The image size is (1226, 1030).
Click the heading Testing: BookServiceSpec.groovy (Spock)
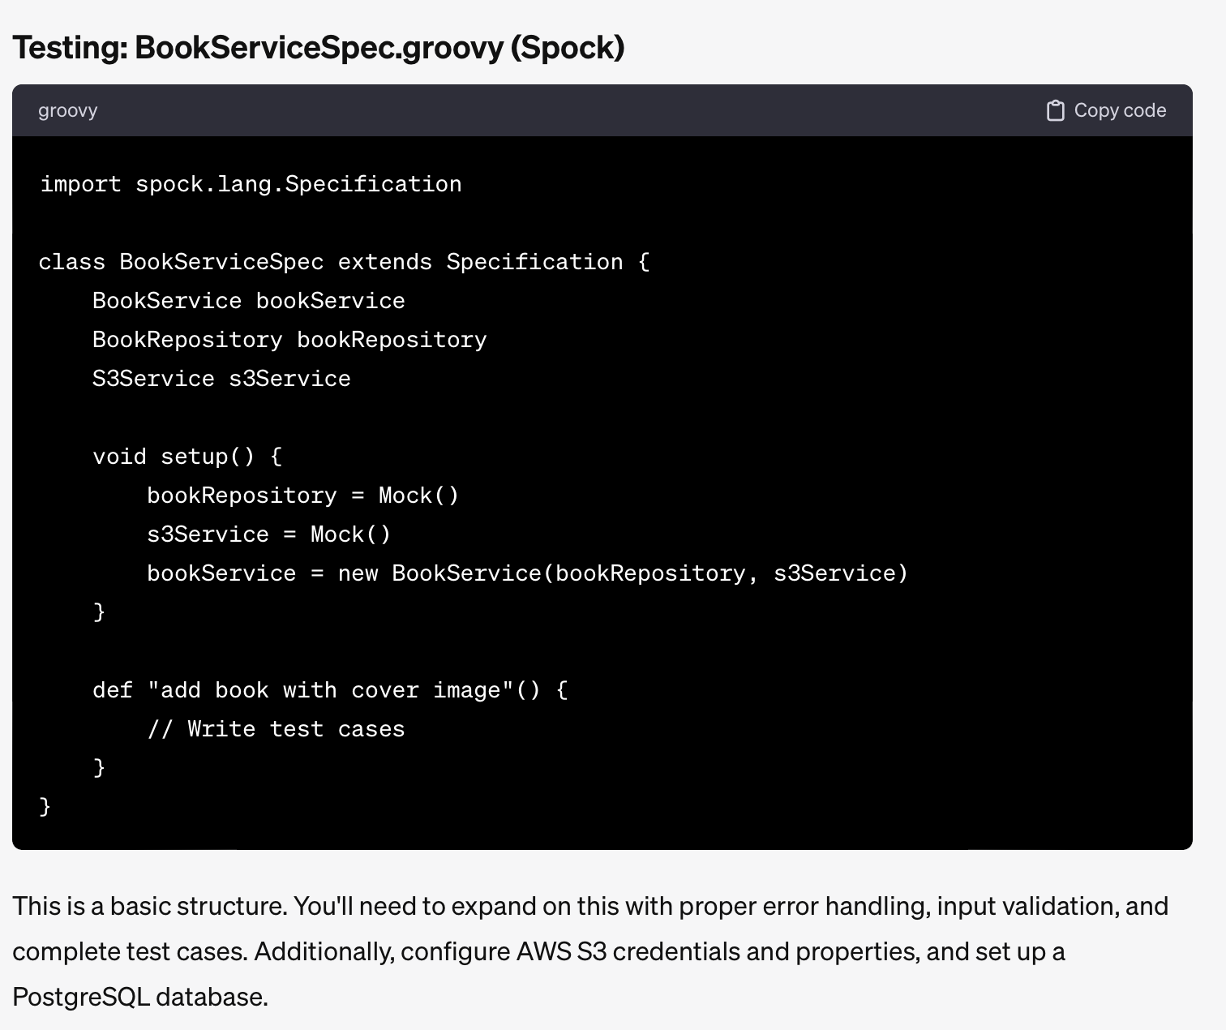tap(319, 47)
